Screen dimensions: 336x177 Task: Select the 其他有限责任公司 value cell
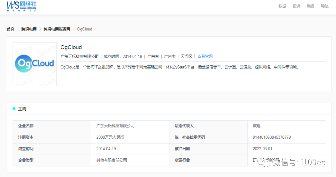click(x=130, y=160)
